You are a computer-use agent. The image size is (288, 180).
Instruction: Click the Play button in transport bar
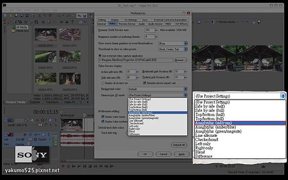(x=79, y=166)
